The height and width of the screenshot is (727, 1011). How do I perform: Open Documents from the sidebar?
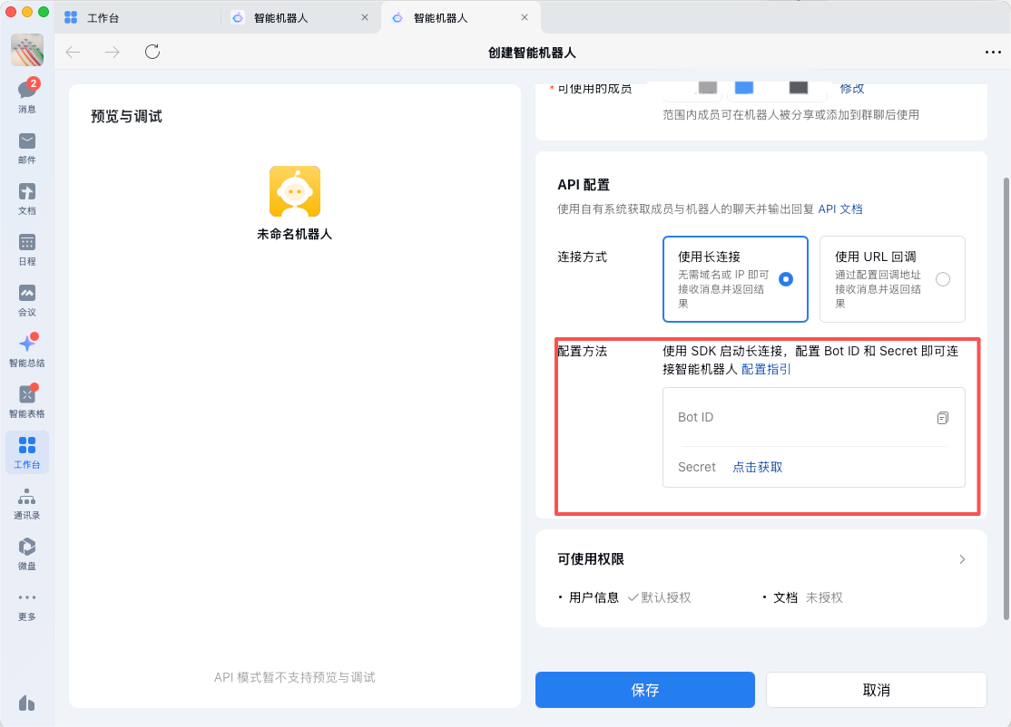27,196
